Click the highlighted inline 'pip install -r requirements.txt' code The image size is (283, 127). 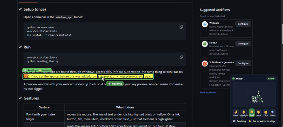coord(120,77)
